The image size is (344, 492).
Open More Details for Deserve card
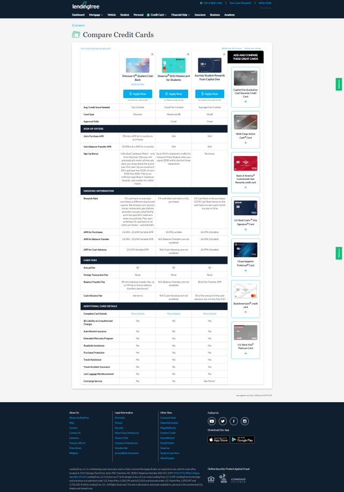(x=174, y=314)
